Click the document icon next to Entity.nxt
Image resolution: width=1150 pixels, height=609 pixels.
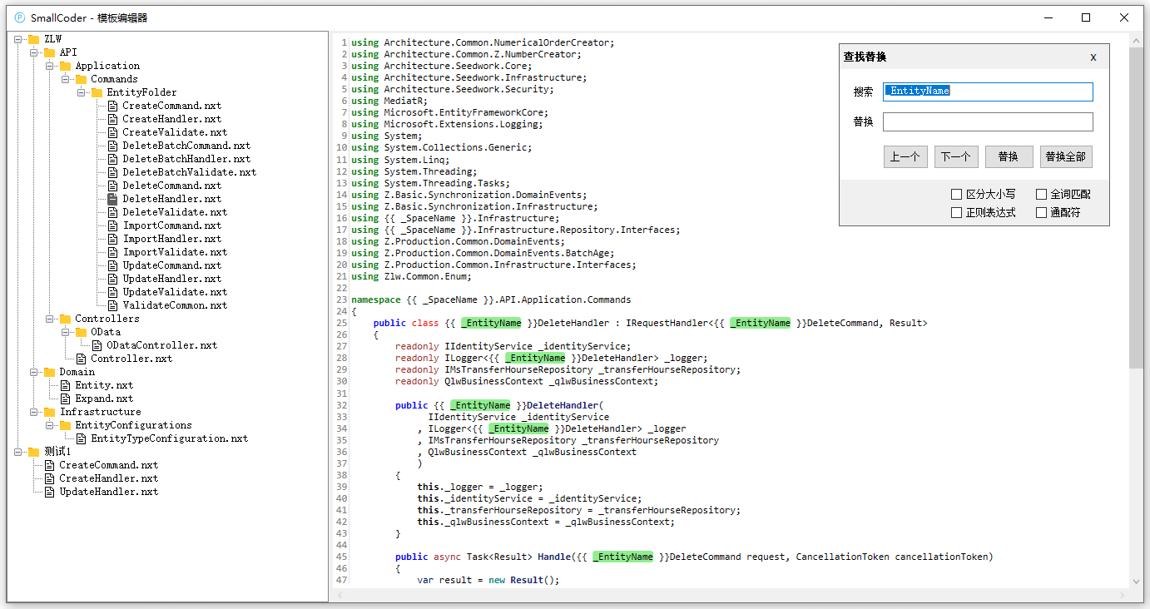point(63,384)
